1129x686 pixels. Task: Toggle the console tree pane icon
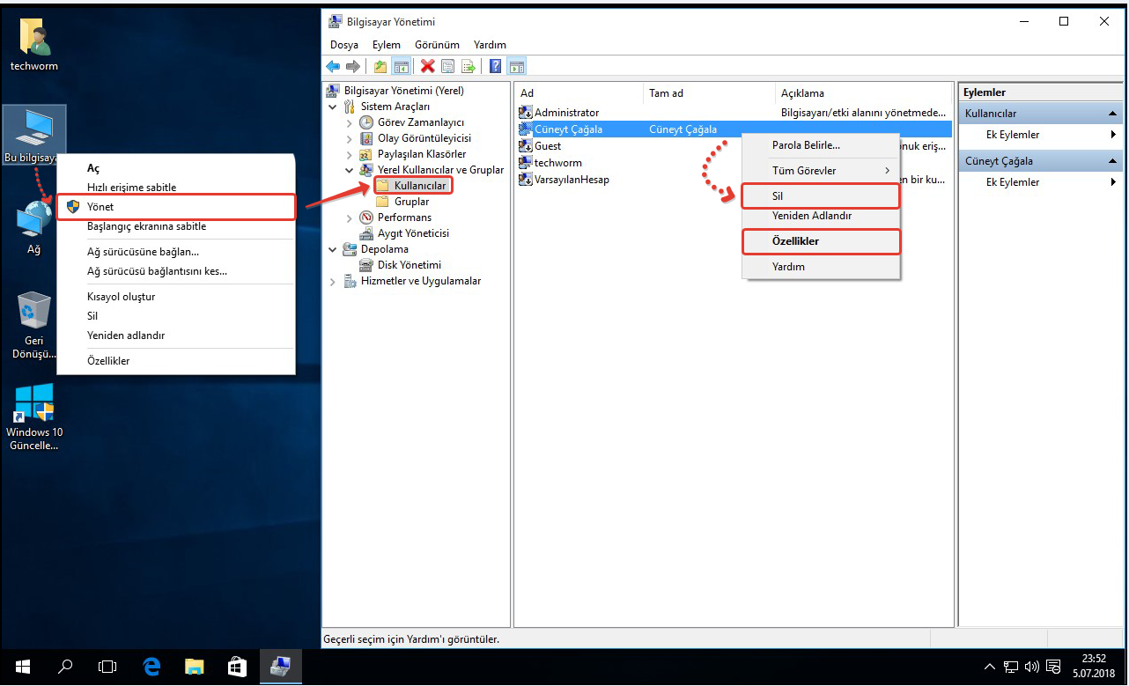click(x=401, y=67)
